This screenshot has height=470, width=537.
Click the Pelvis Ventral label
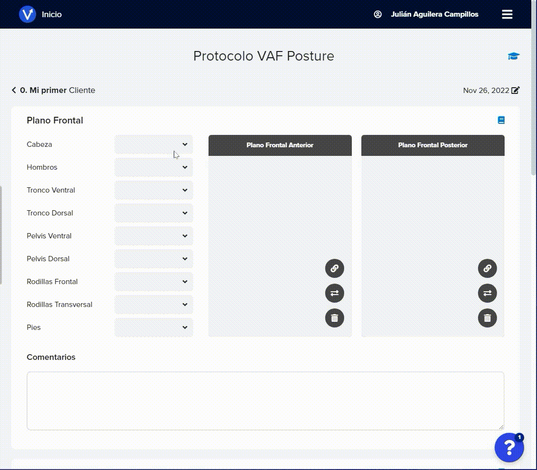(49, 236)
